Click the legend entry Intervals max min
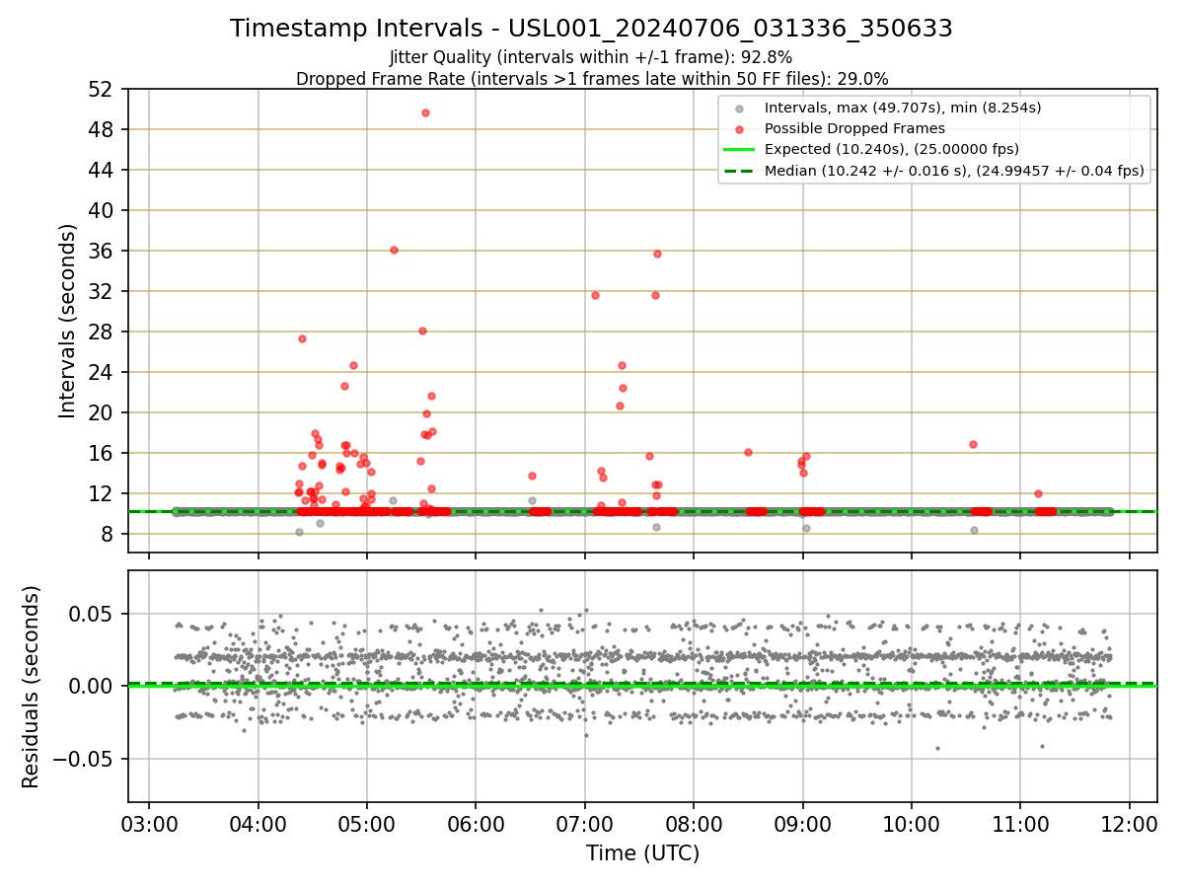 [903, 108]
